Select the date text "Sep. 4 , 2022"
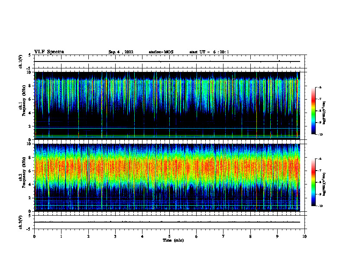Viewport: 343px width, 265px height. pos(121,52)
